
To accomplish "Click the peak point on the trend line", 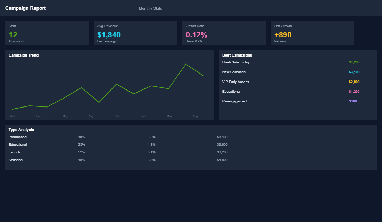I will coord(186,64).
